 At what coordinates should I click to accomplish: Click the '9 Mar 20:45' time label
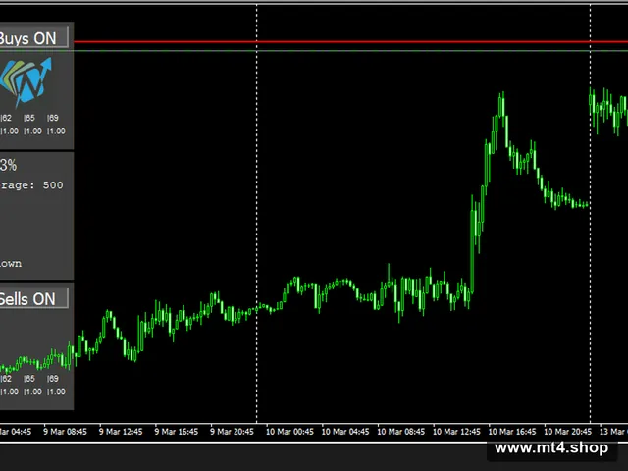[x=232, y=432]
